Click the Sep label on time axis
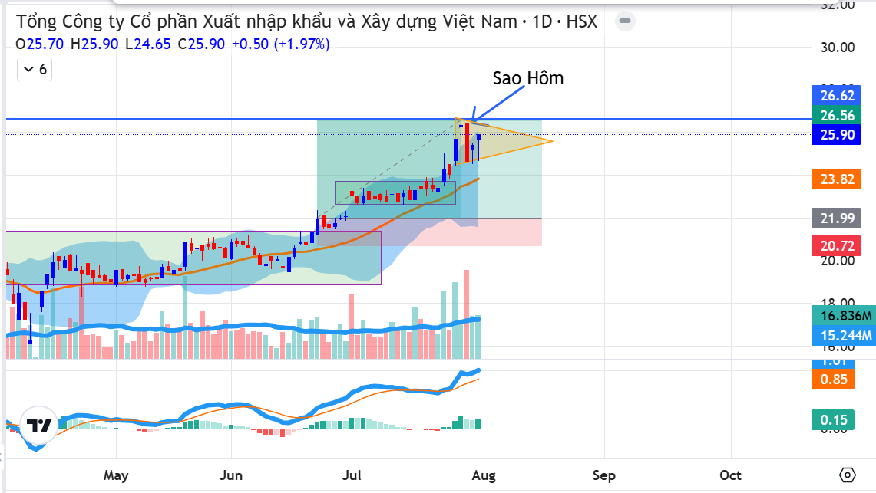Viewport: 876px width, 493px height. 604,475
